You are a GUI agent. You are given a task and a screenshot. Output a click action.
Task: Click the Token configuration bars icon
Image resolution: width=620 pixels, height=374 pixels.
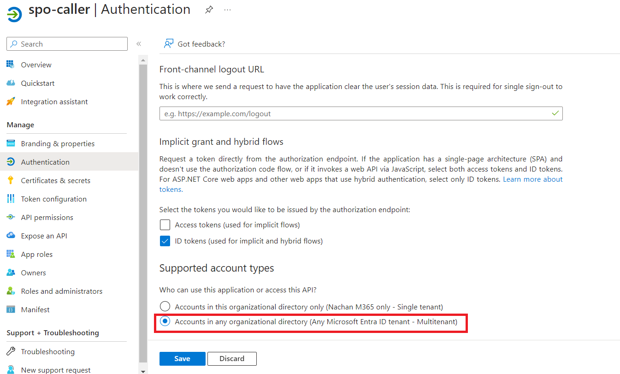[x=11, y=199]
